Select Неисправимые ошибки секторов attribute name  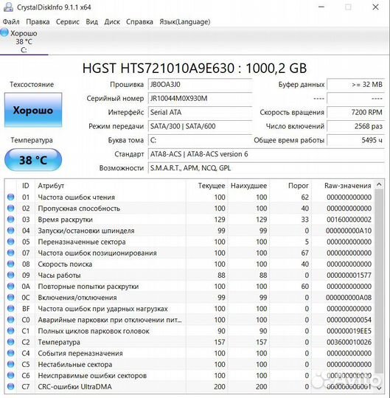(x=92, y=376)
